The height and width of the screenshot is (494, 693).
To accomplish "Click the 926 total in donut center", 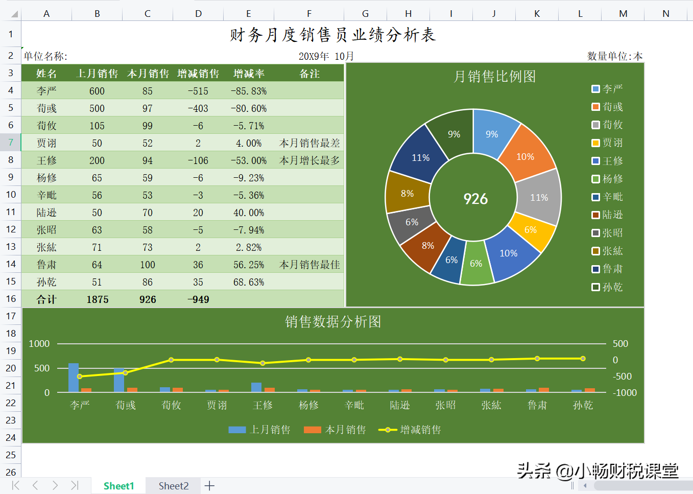I will pyautogui.click(x=475, y=199).
